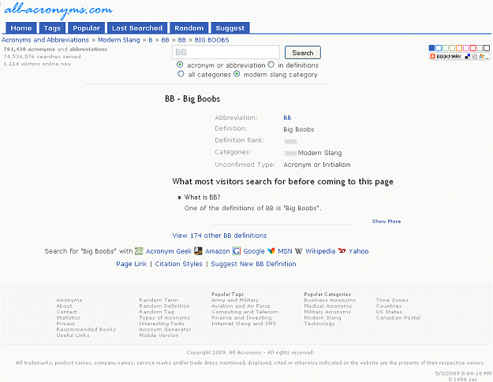Click the Windows Live bookmark icon

click(x=482, y=57)
